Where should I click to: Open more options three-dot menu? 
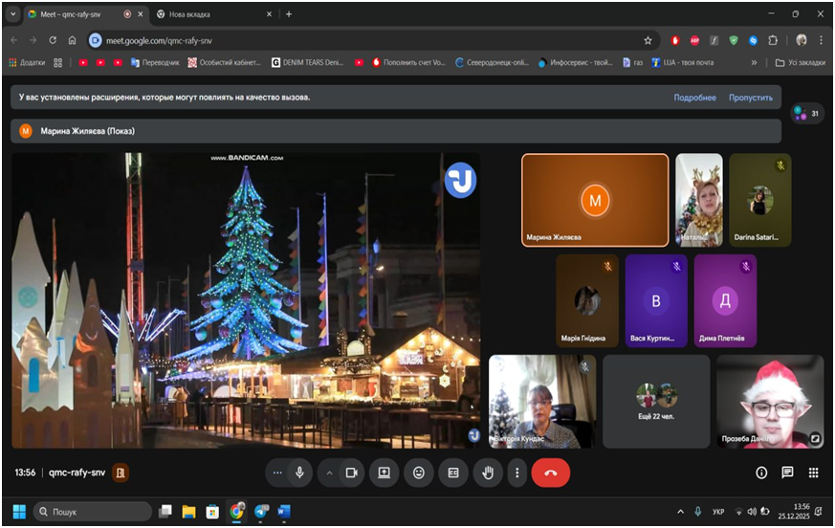click(x=517, y=473)
